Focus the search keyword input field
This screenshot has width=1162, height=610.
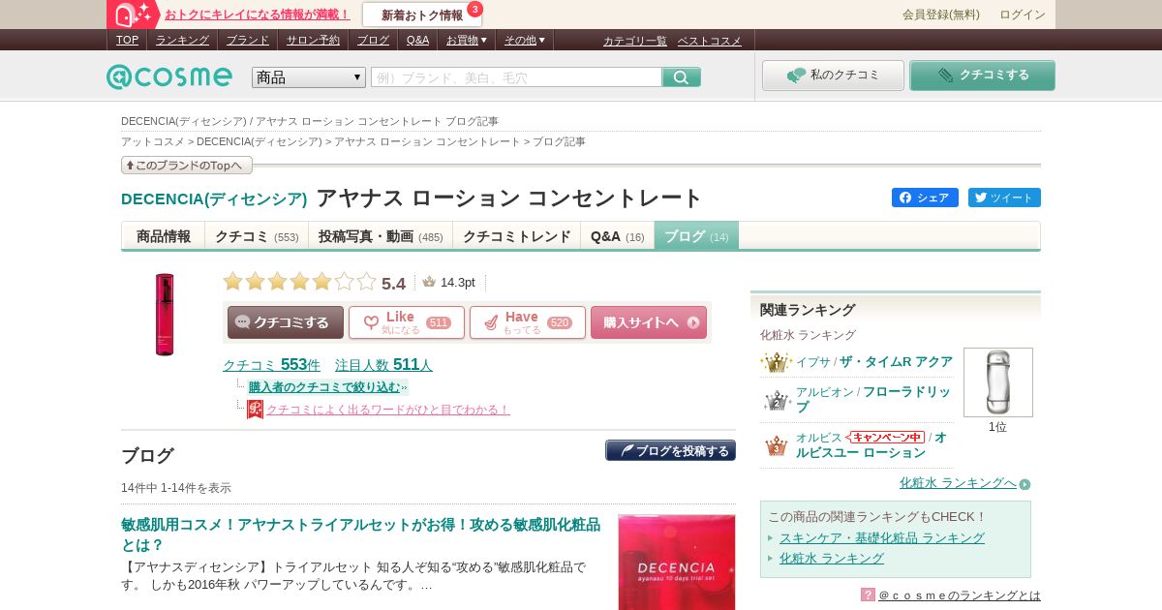coord(516,77)
